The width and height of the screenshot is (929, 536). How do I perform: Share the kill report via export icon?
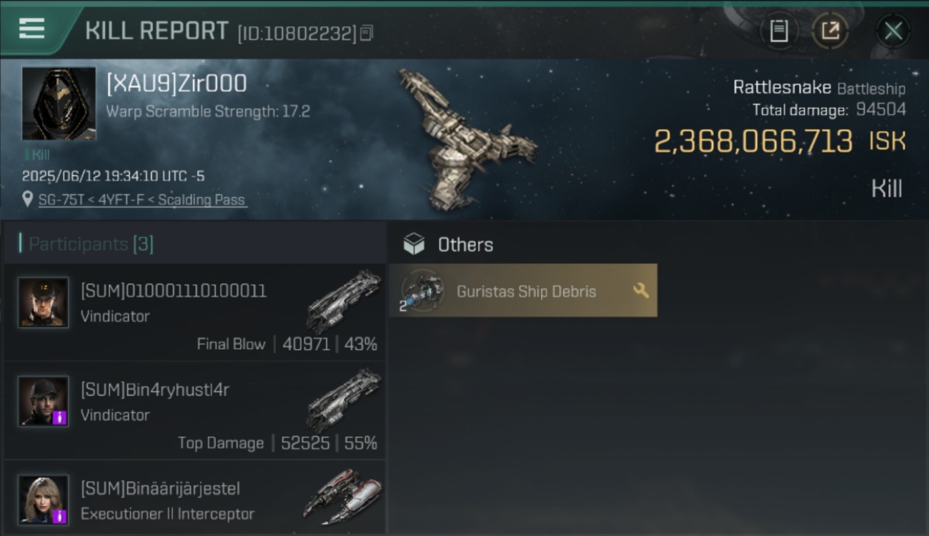830,31
